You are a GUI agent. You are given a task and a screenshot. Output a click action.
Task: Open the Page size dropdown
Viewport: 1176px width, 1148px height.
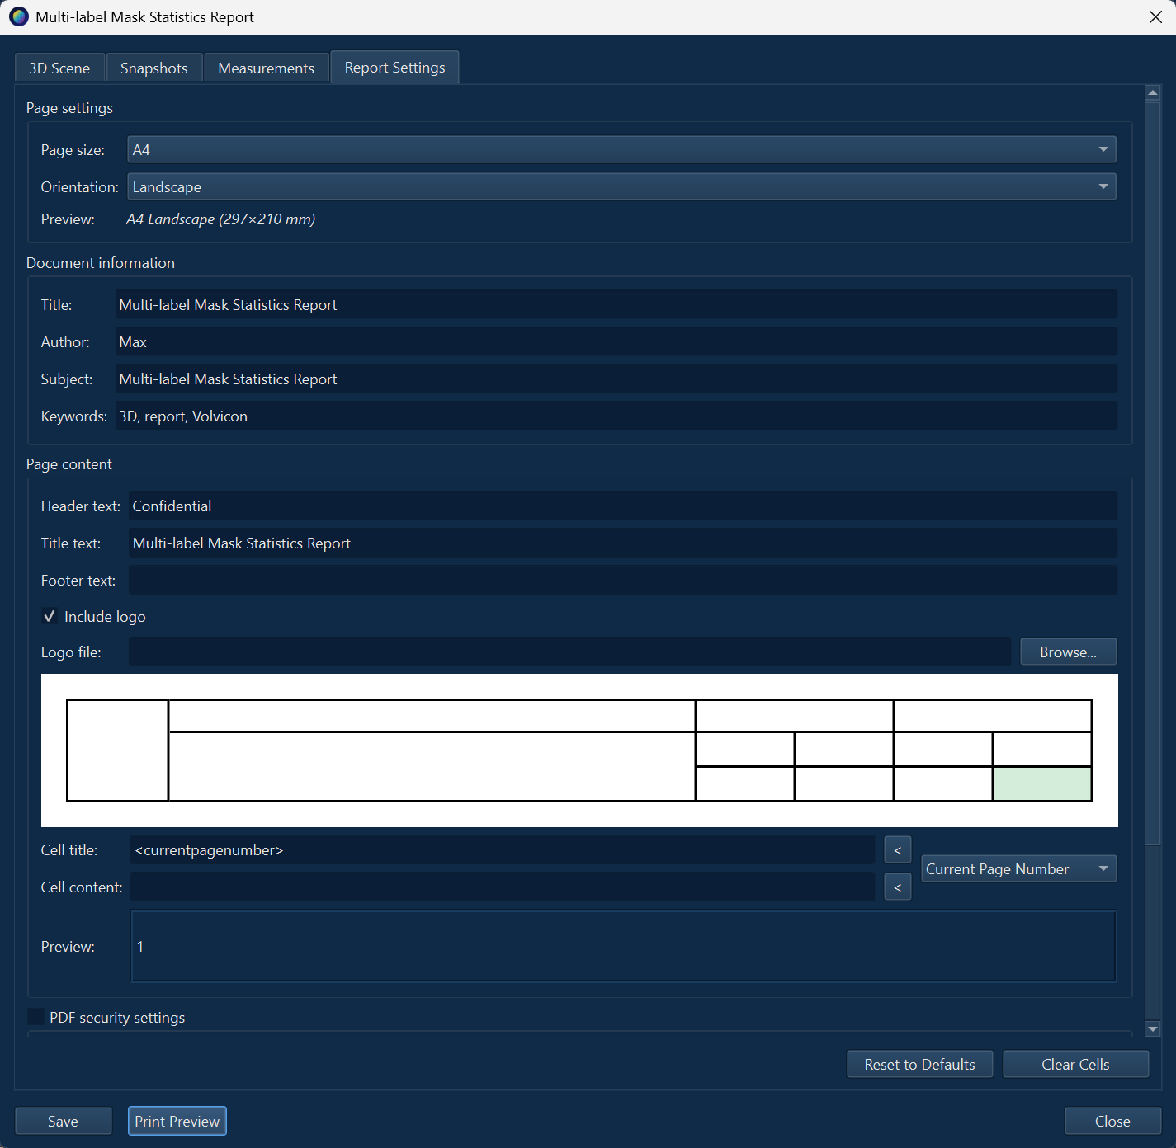point(1103,149)
